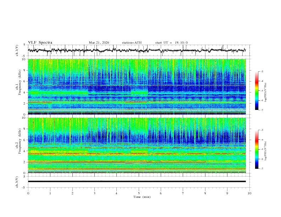281x217 pixels.
Task: Click the "-3" label on ch.2 color bar
Action: 262,130
